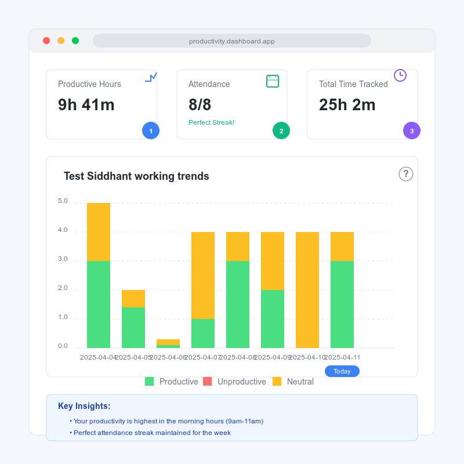Viewport: 464px width, 464px height.
Task: Click the yellow window control dot
Action: (61, 41)
